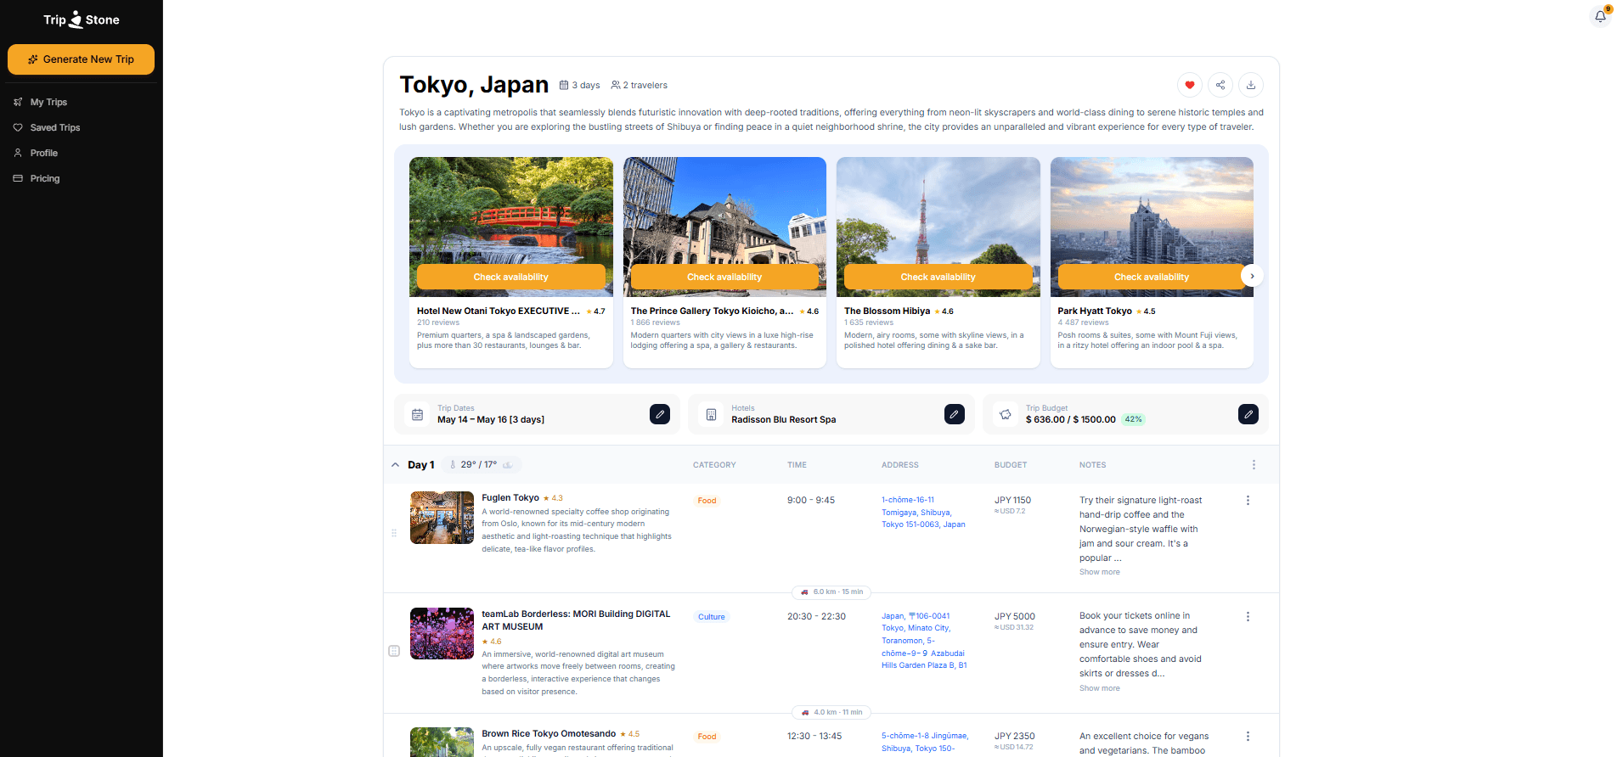Open the notifications bell

pyautogui.click(x=1600, y=16)
